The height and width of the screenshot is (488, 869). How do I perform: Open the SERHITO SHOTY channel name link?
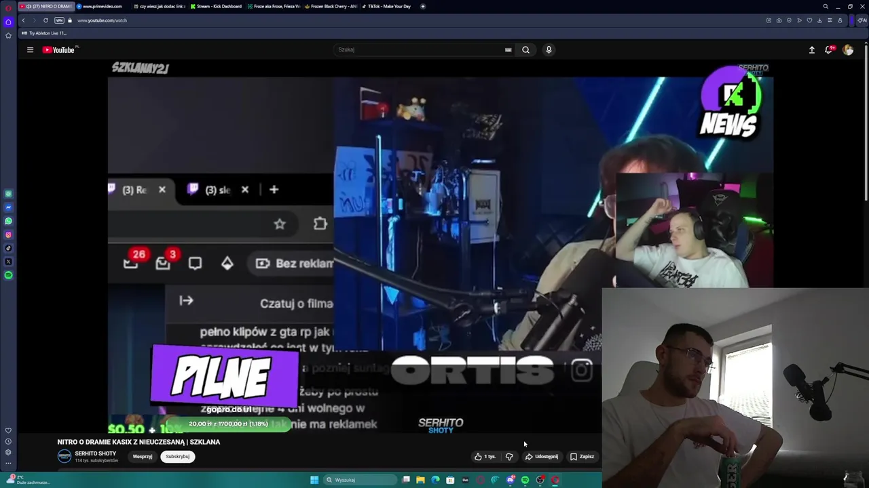pyautogui.click(x=95, y=453)
